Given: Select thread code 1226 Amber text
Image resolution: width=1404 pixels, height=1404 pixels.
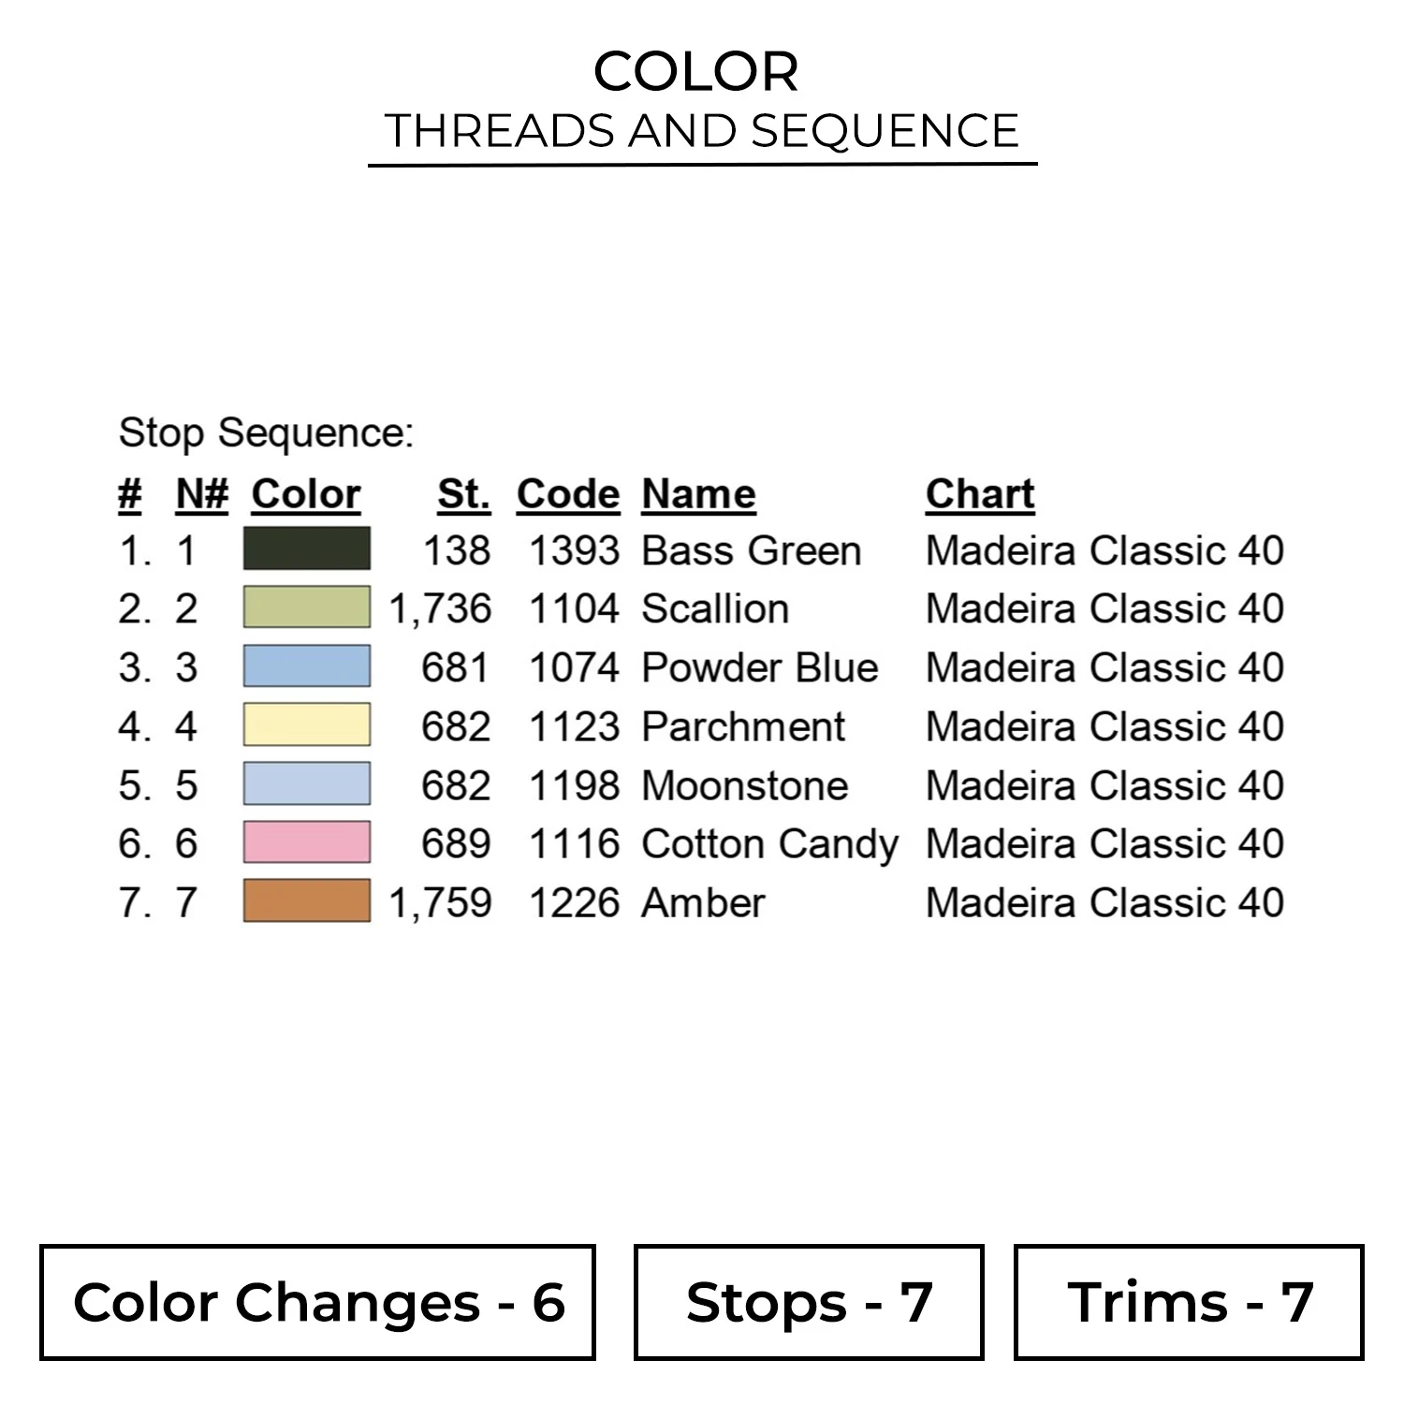Looking at the screenshot, I should (647, 903).
